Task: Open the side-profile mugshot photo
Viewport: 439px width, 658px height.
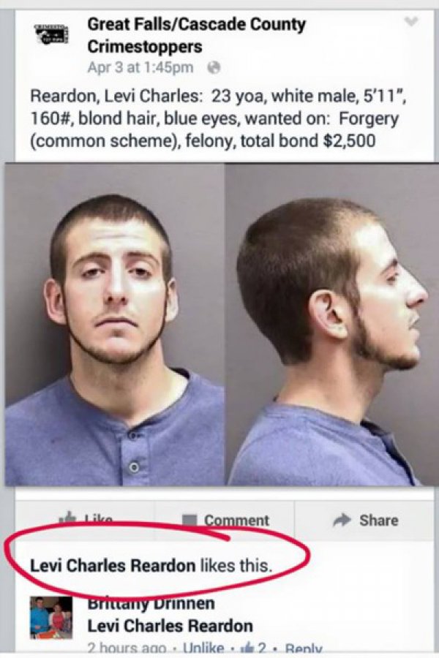Action: [x=332, y=325]
